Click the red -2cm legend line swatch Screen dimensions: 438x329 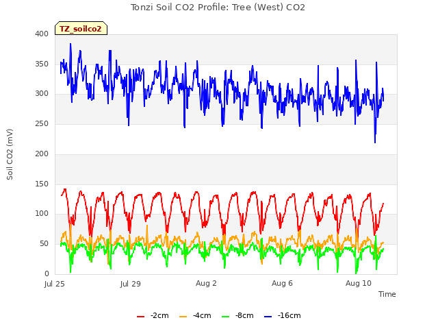click(x=140, y=317)
